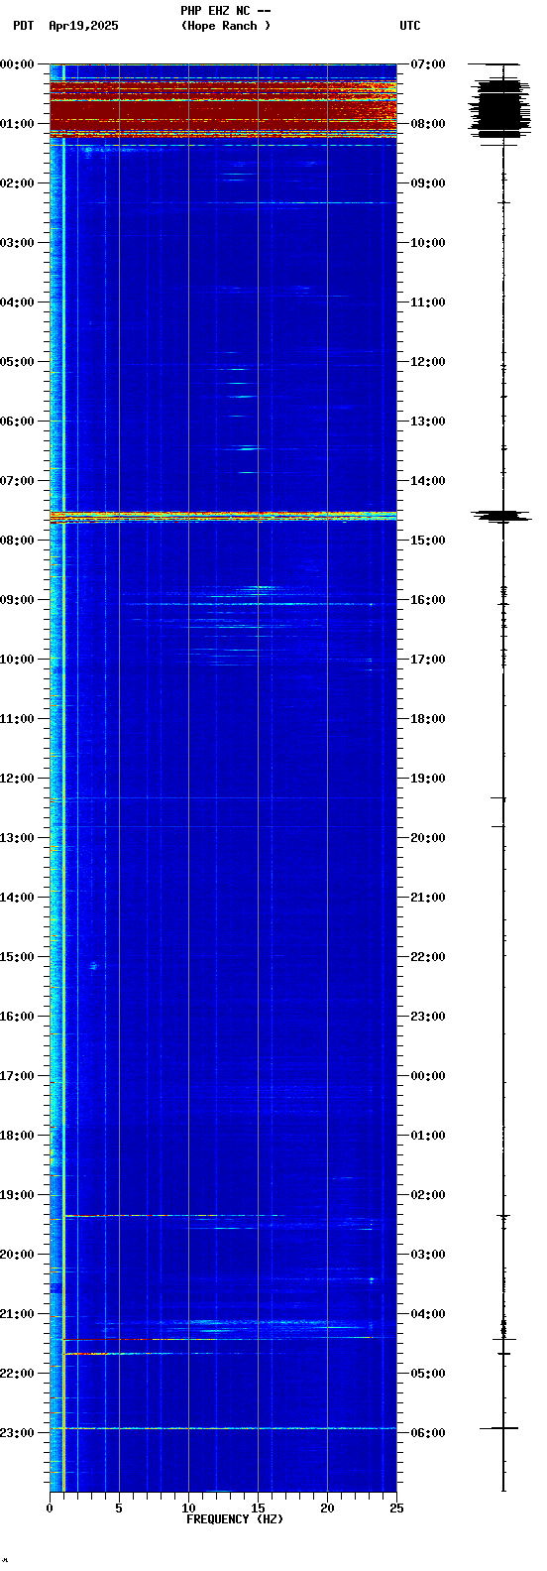Click the 17:00 label on PDT axis
Image resolution: width=547 pixels, height=1571 pixels.
click(18, 1076)
